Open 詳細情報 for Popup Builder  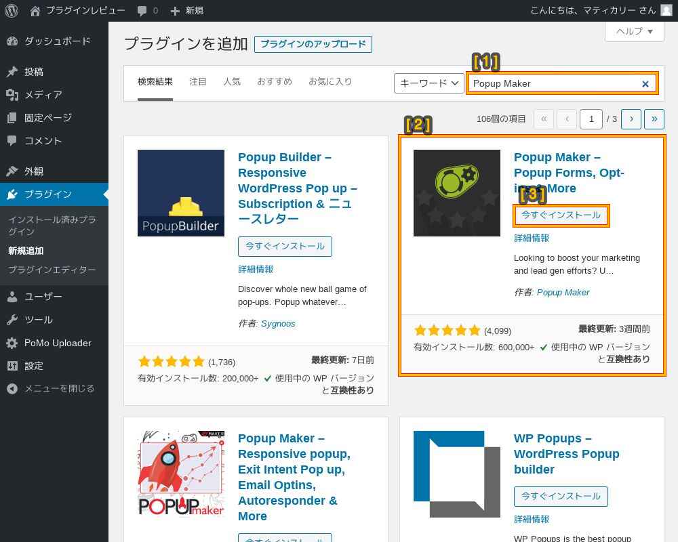coord(256,269)
